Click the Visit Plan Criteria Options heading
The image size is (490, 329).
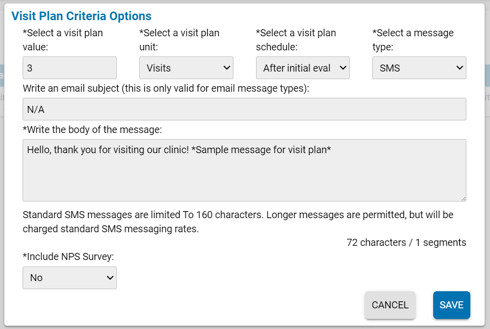(x=81, y=16)
